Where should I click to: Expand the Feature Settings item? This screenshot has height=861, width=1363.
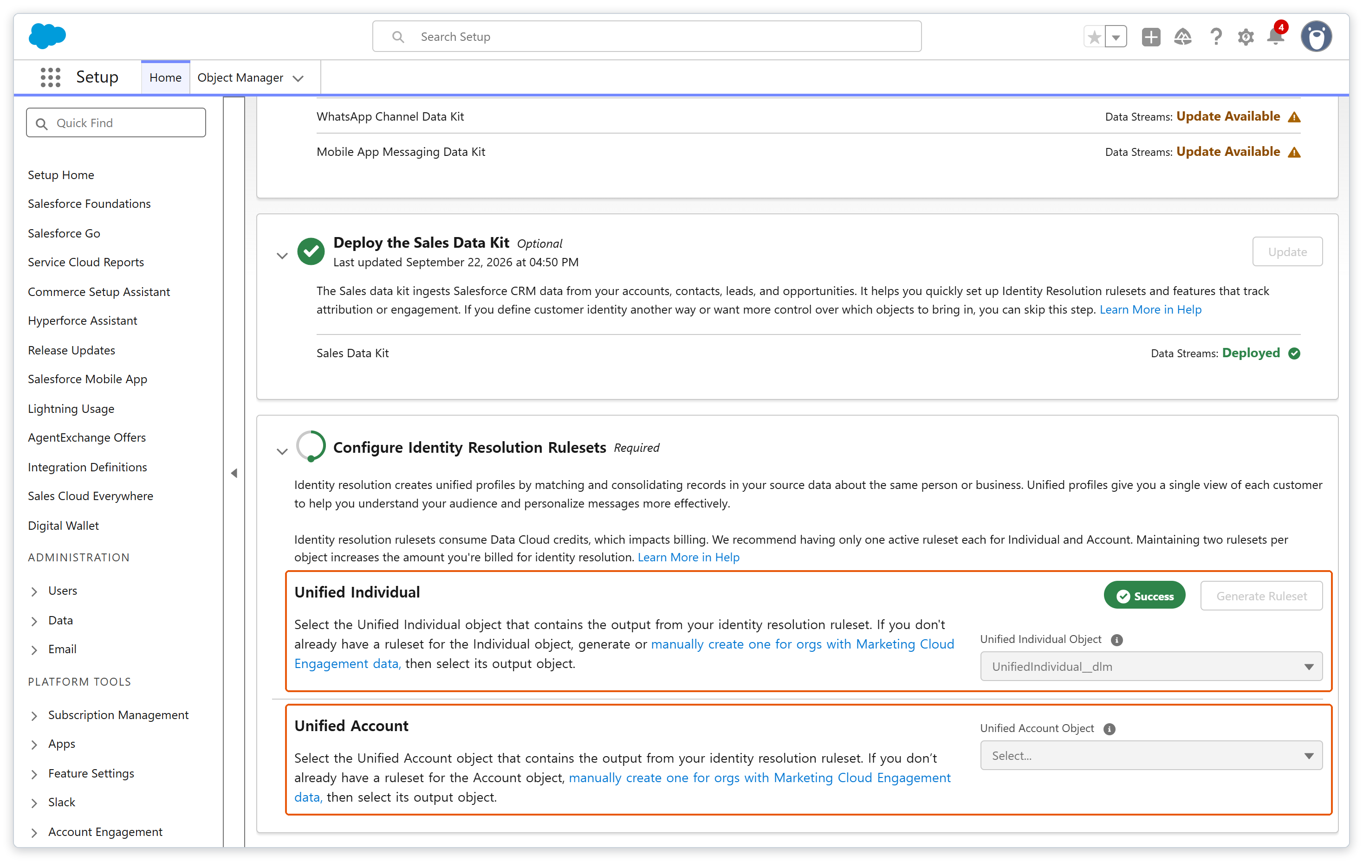pos(34,774)
